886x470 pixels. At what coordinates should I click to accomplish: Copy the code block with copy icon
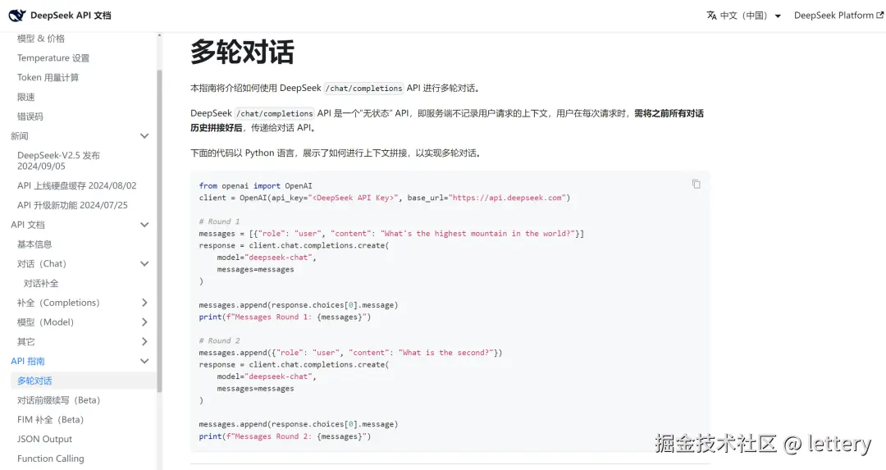(x=696, y=185)
